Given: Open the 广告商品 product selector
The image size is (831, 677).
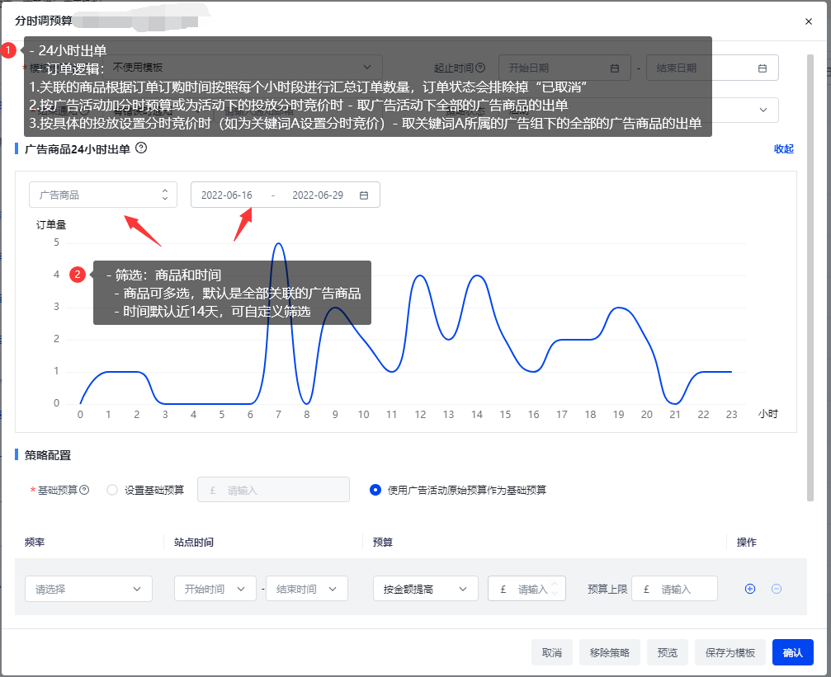Looking at the screenshot, I should click(x=103, y=195).
